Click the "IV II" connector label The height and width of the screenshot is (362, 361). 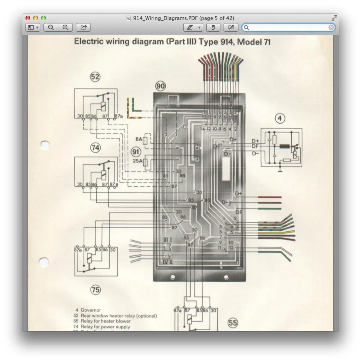[168, 262]
